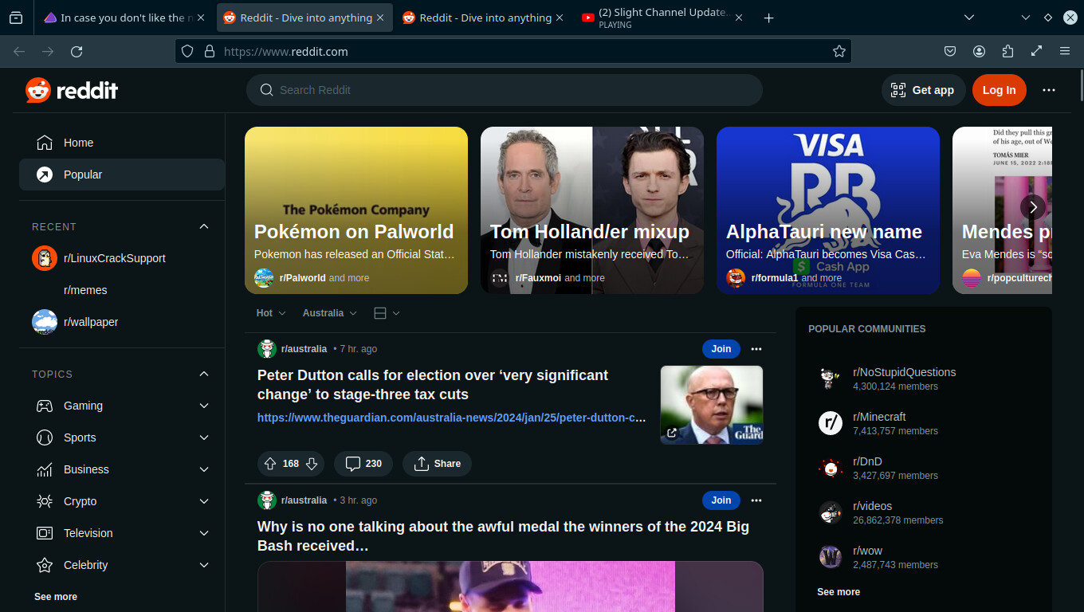The image size is (1084, 612).
Task: Expand the Business topic chevron
Action: 204,469
